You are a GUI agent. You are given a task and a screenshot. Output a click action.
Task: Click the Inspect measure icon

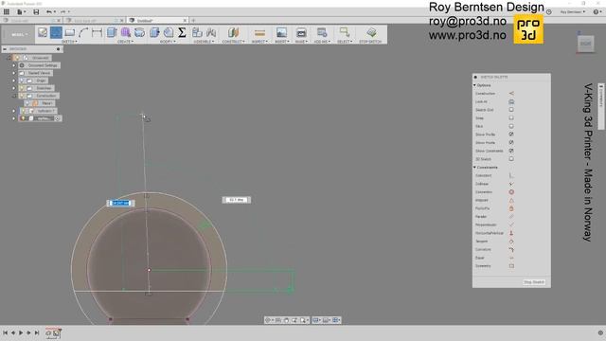(259, 33)
